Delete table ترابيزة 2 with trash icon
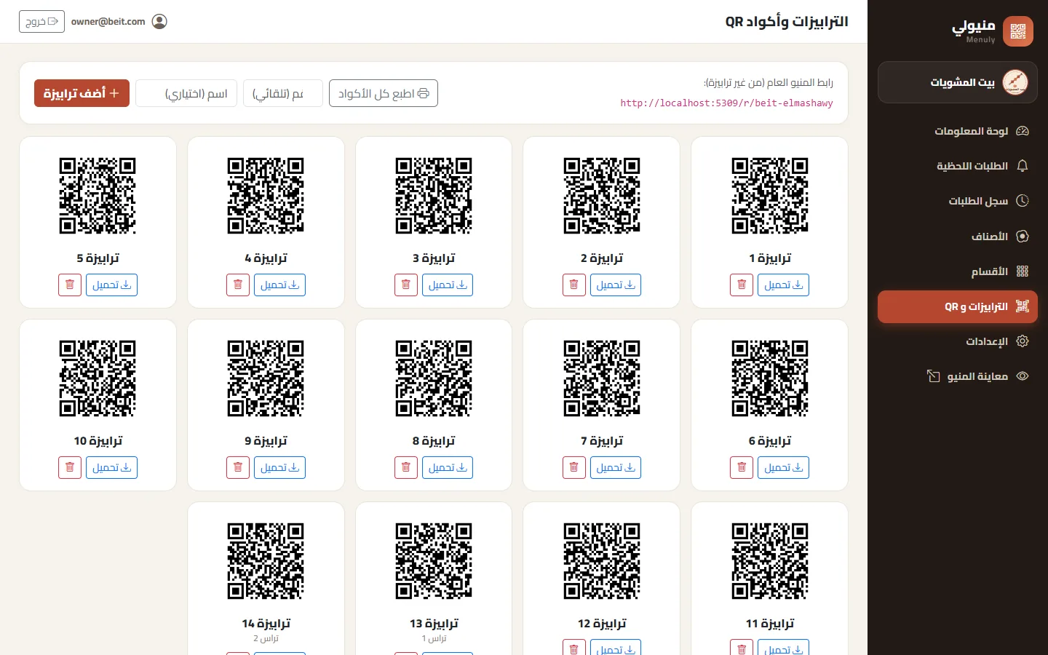The image size is (1048, 655). (573, 285)
